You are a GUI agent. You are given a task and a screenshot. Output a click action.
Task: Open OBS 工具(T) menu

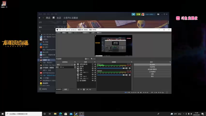click(93, 33)
